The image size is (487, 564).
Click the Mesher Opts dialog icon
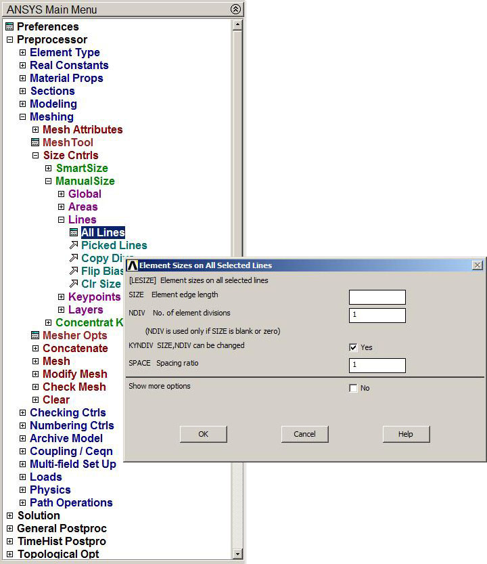[x=36, y=336]
